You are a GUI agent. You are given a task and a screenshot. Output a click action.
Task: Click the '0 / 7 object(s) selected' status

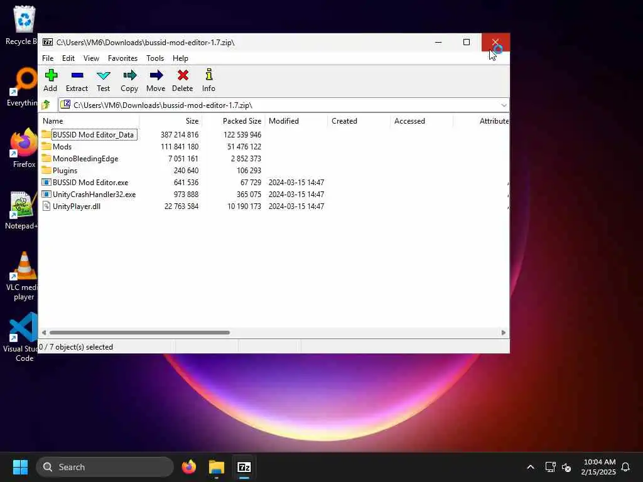pos(76,346)
